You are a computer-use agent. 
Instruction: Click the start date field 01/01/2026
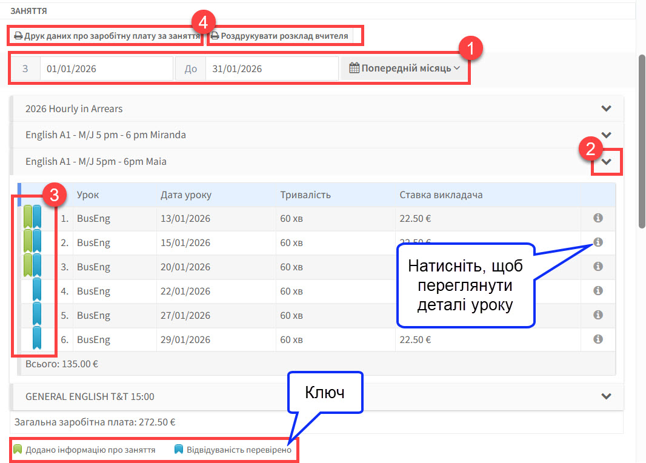tap(106, 68)
